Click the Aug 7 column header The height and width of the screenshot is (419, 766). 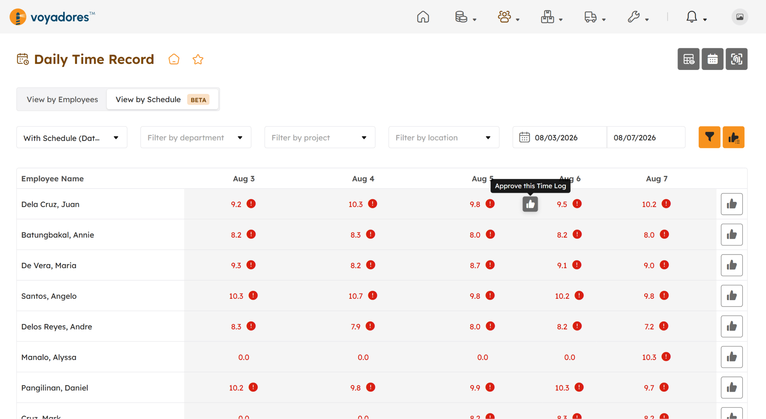coord(656,178)
